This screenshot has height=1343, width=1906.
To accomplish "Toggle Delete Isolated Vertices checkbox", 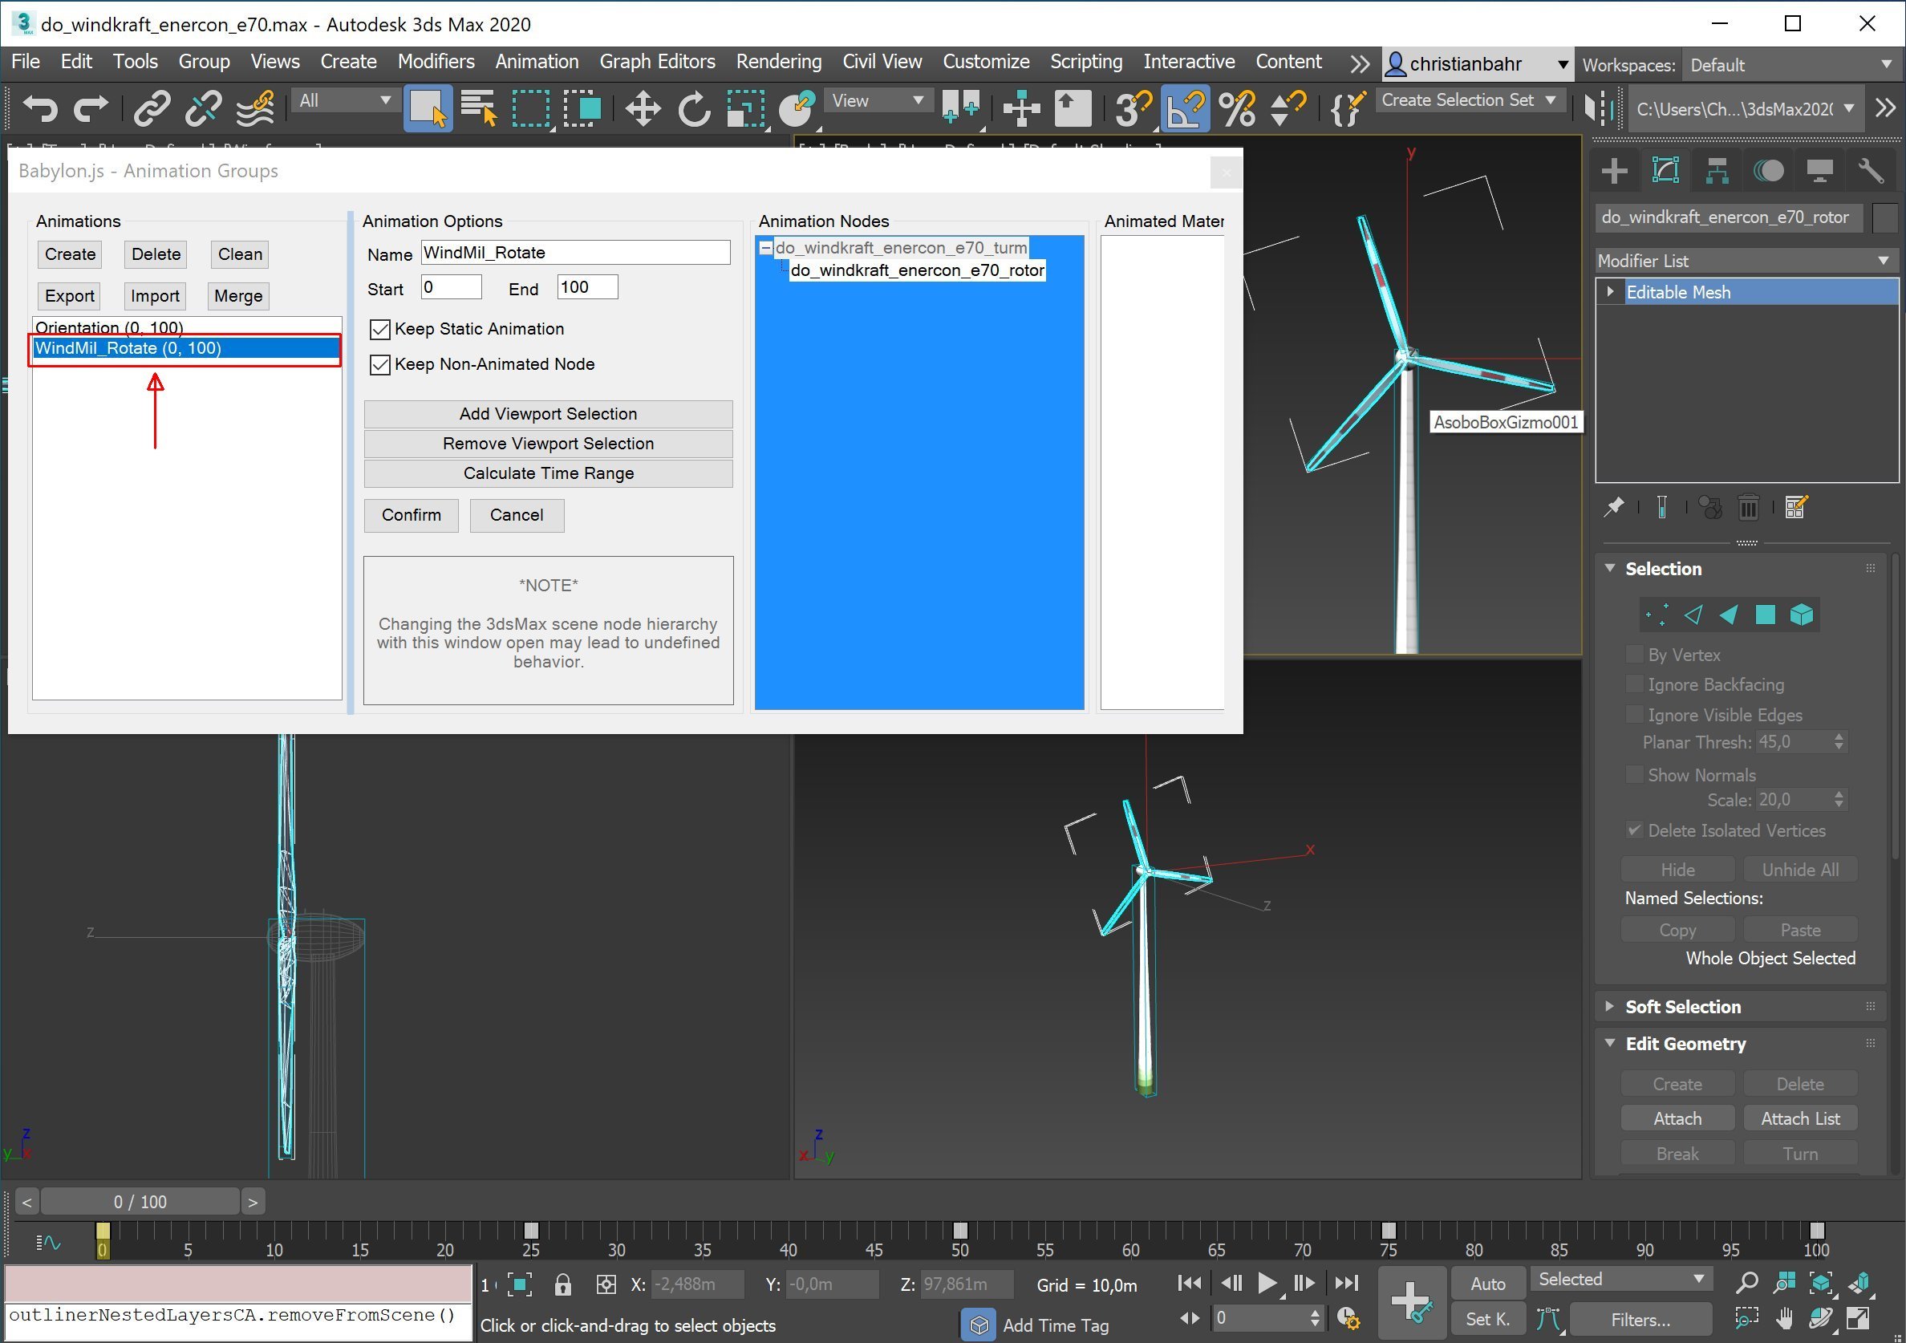I will pos(1635,830).
